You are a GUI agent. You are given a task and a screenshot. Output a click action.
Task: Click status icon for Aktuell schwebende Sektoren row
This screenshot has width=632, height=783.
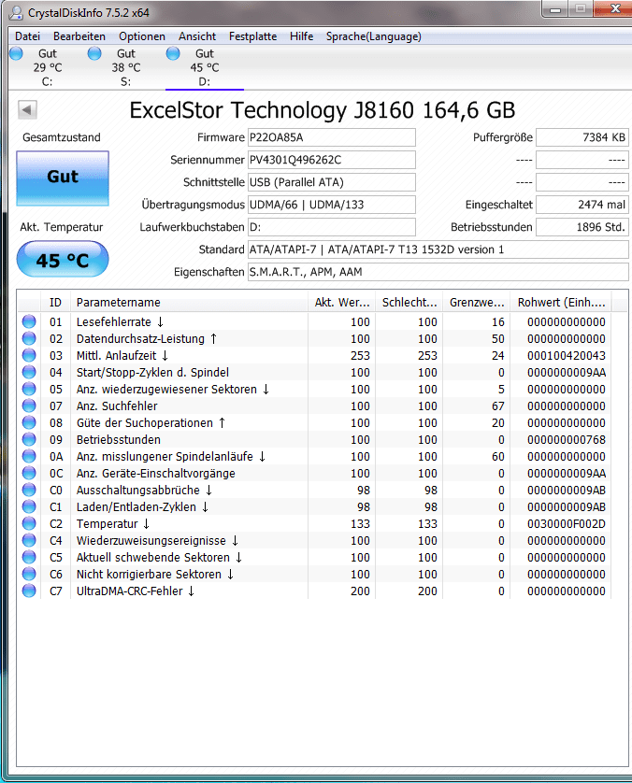point(29,557)
